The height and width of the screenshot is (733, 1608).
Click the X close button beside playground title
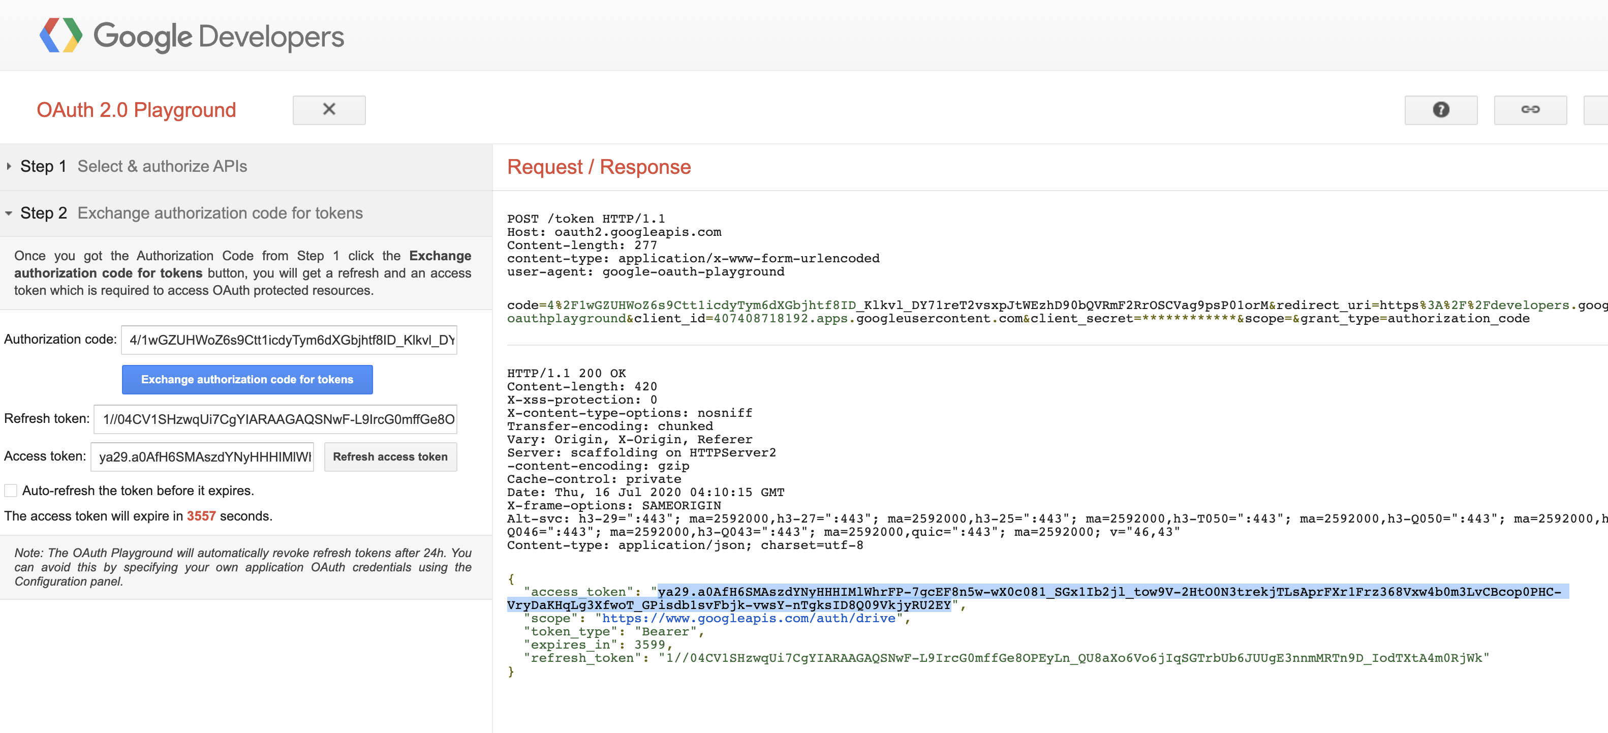coord(329,110)
